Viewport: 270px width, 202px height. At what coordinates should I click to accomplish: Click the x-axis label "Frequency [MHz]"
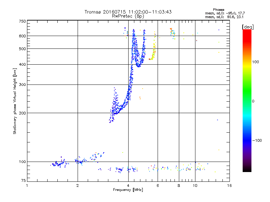(128, 190)
